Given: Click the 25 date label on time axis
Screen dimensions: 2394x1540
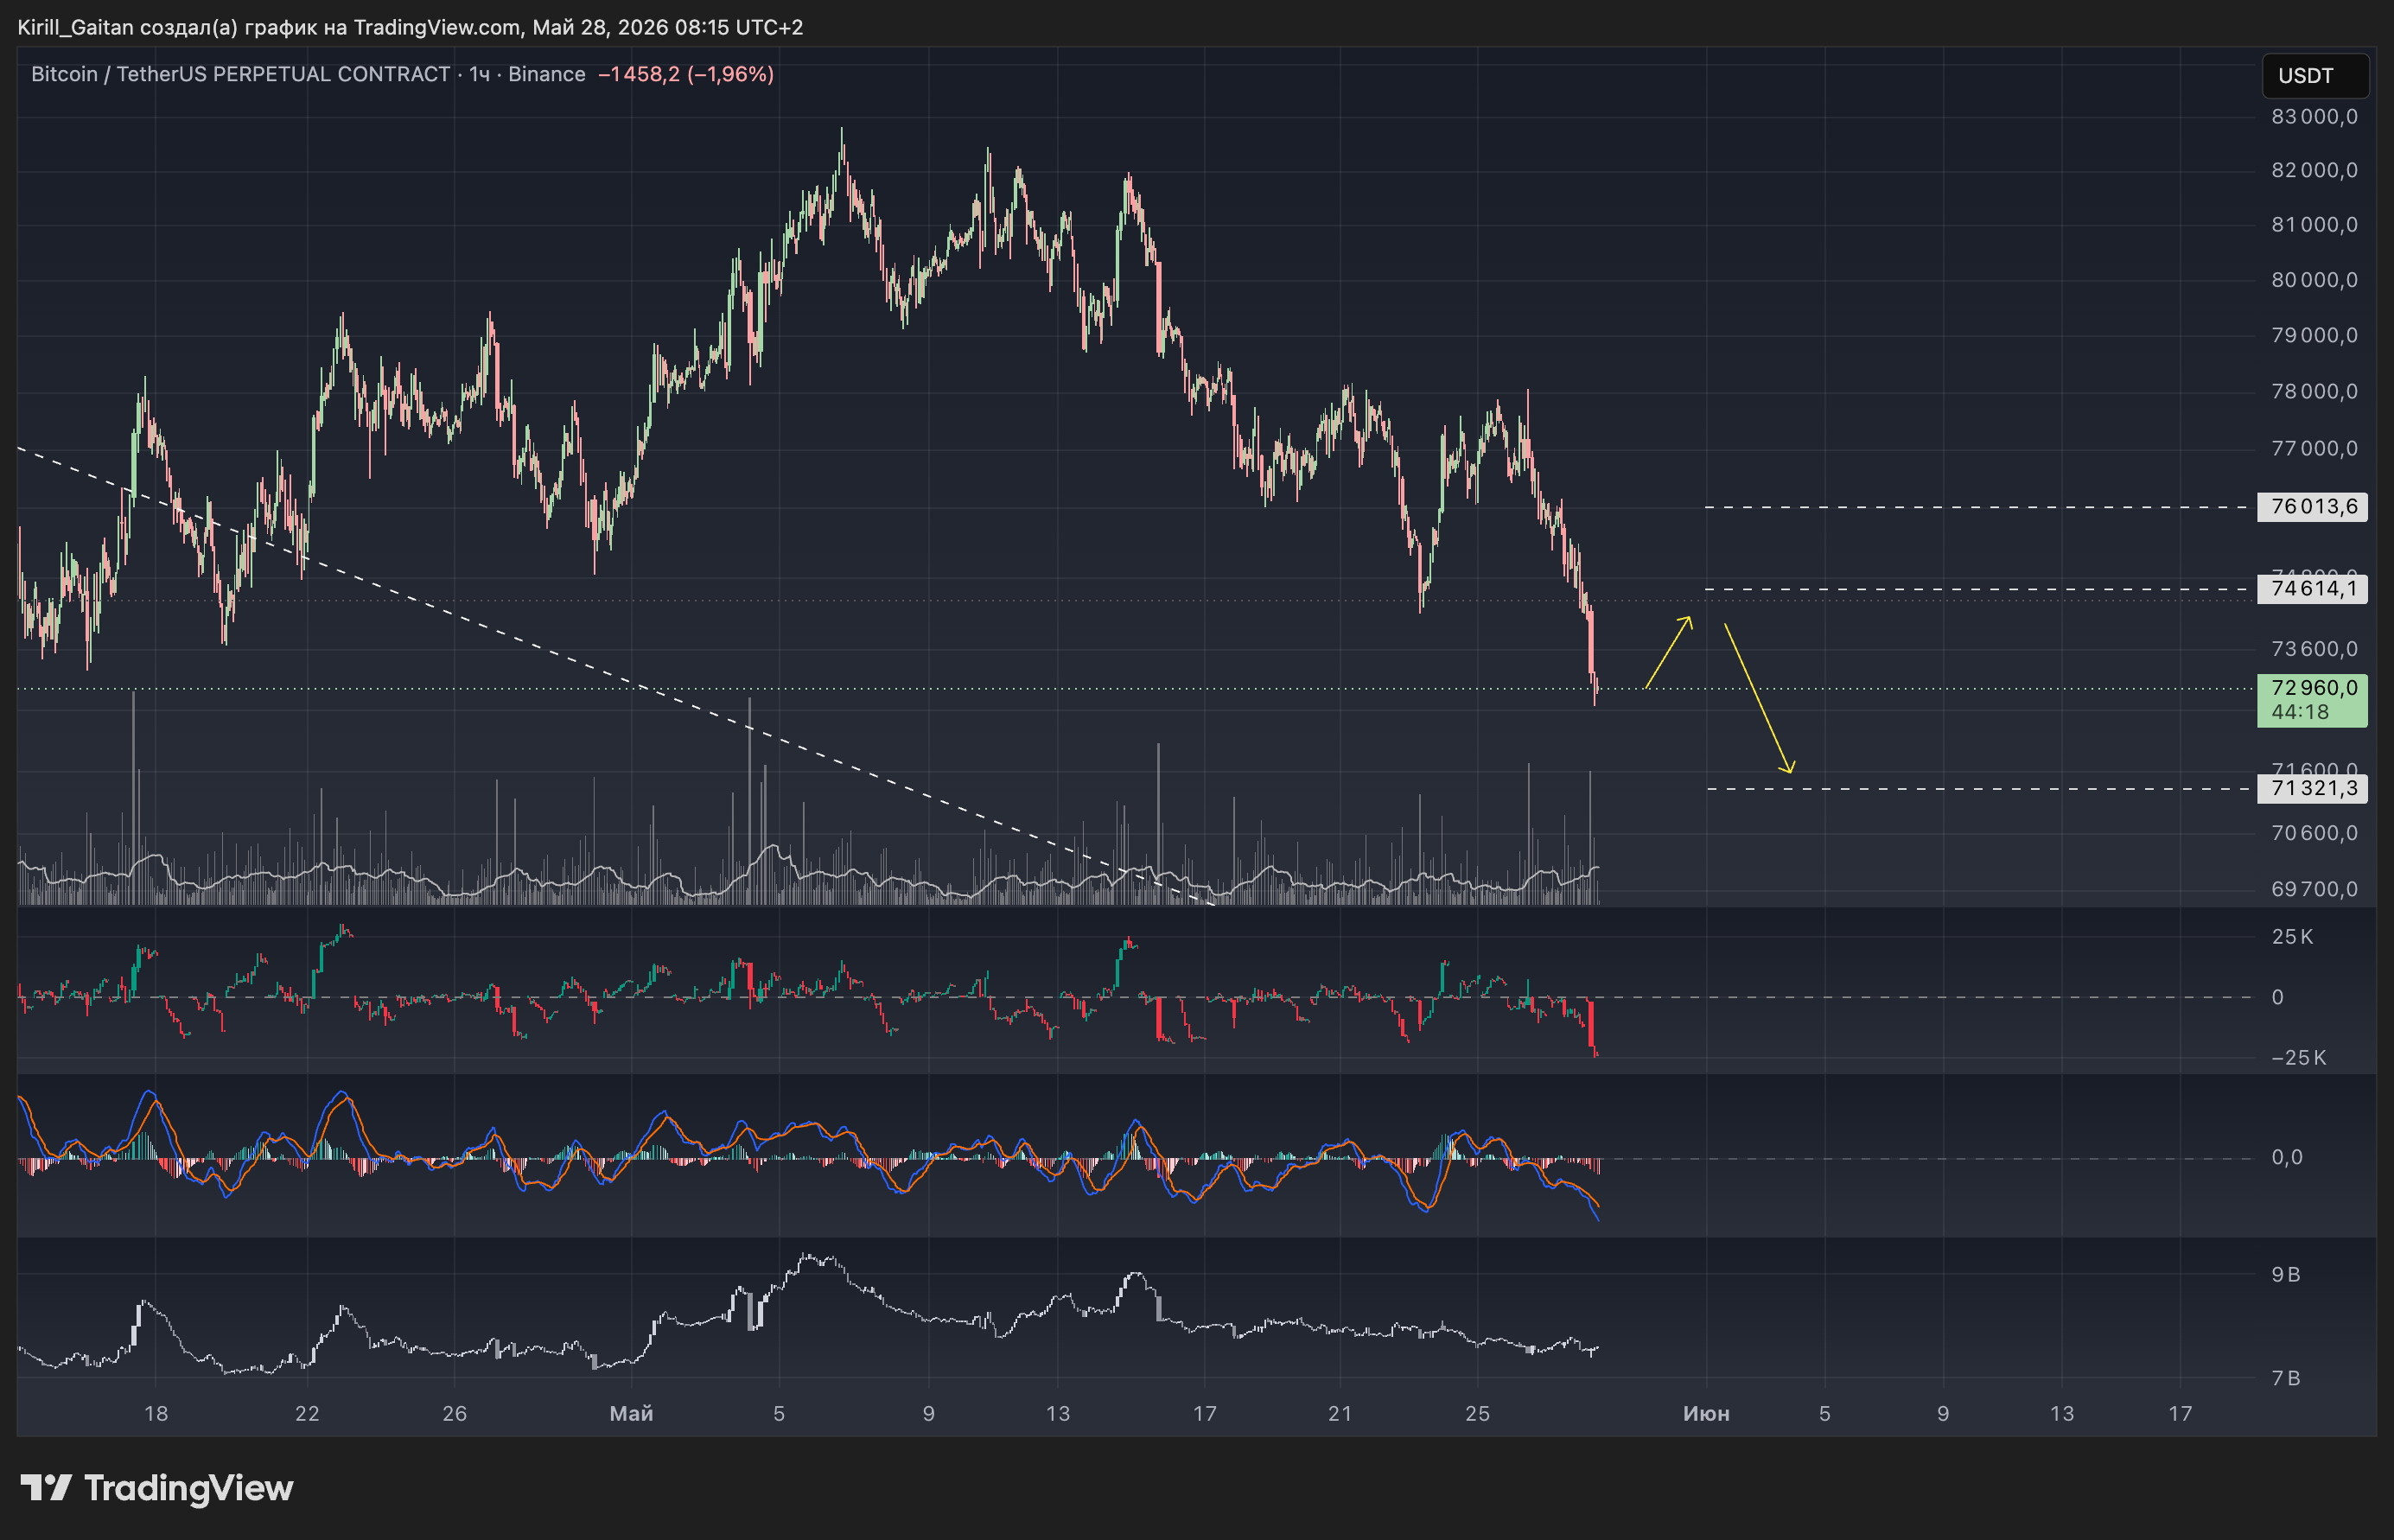Looking at the screenshot, I should click(1477, 1413).
